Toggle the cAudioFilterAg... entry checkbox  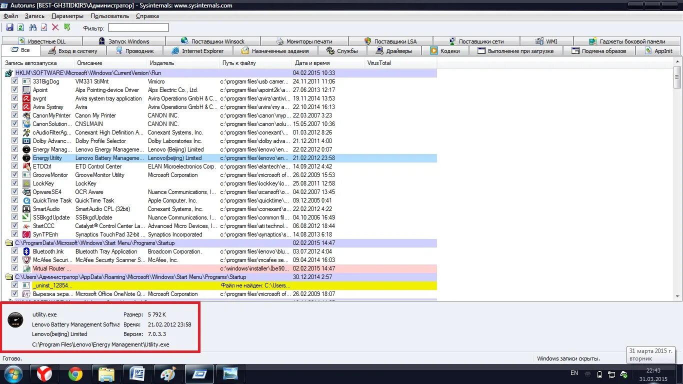[15, 132]
